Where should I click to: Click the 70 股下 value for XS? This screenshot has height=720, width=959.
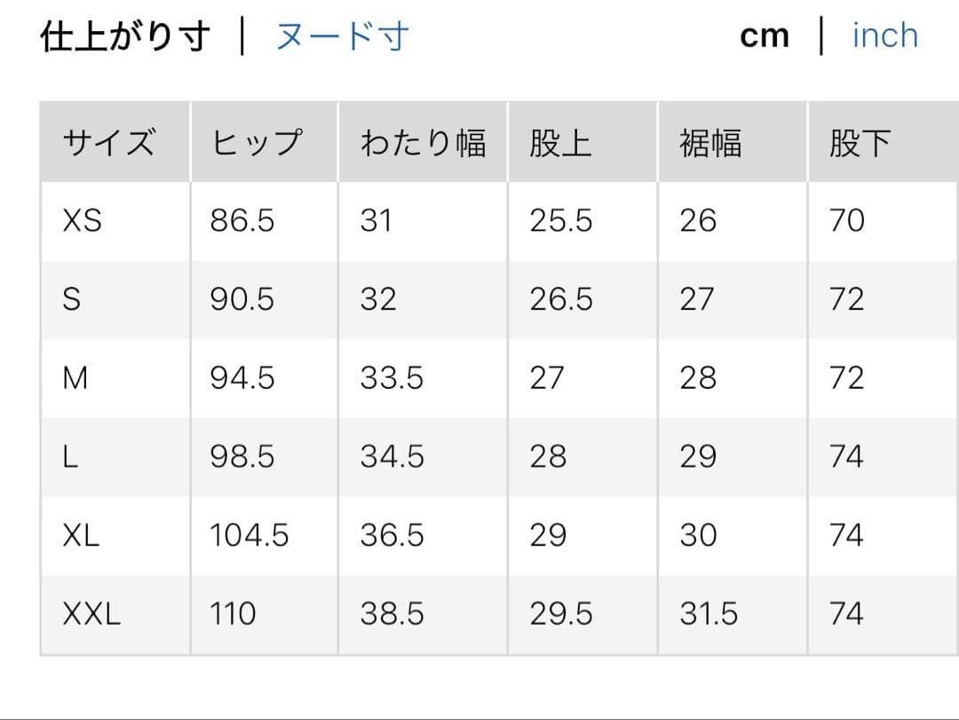click(846, 221)
